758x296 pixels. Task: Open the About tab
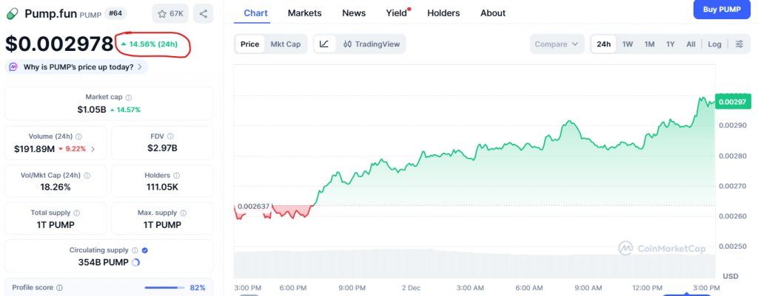point(493,13)
